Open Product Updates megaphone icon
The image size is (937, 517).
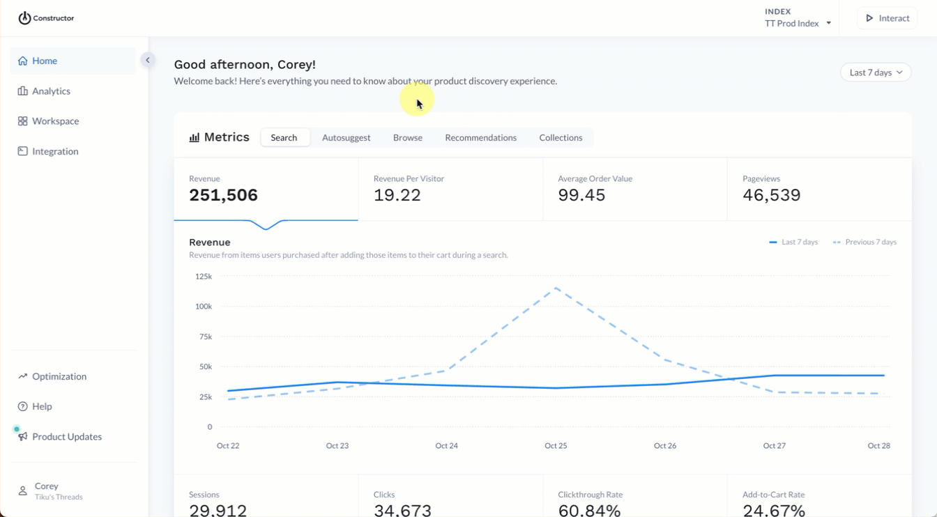(x=23, y=437)
